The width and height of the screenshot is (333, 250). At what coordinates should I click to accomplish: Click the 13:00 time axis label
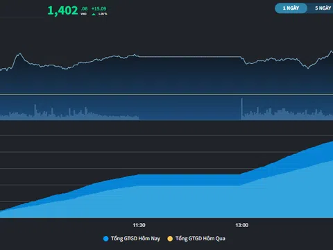point(242,225)
